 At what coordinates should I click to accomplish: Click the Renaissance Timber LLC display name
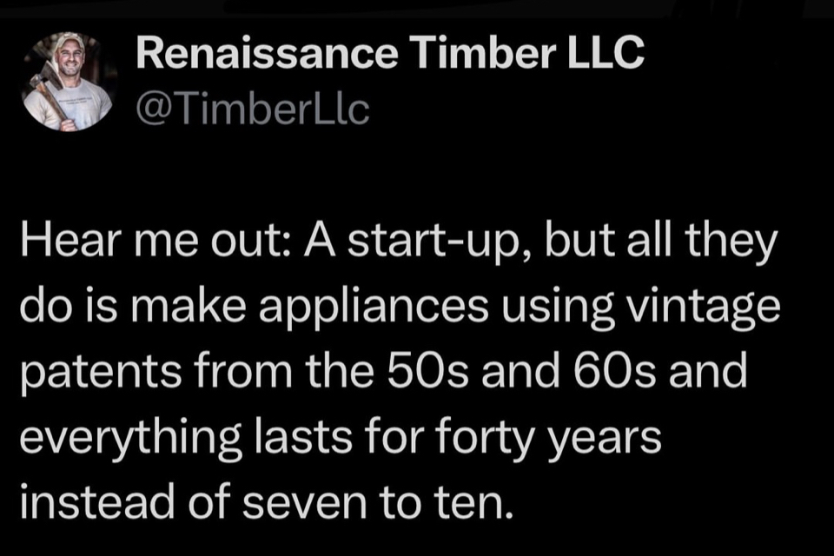click(390, 55)
